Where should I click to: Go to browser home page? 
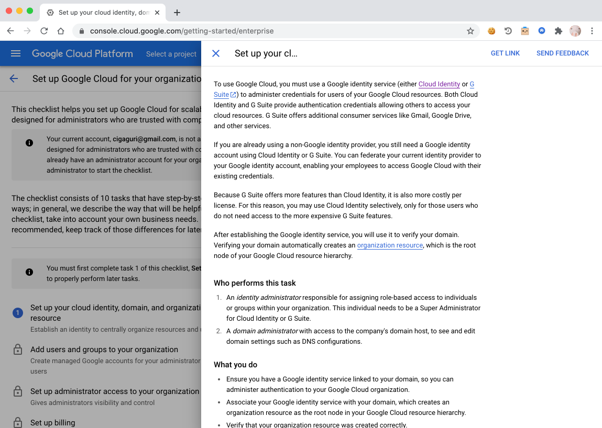tap(61, 31)
